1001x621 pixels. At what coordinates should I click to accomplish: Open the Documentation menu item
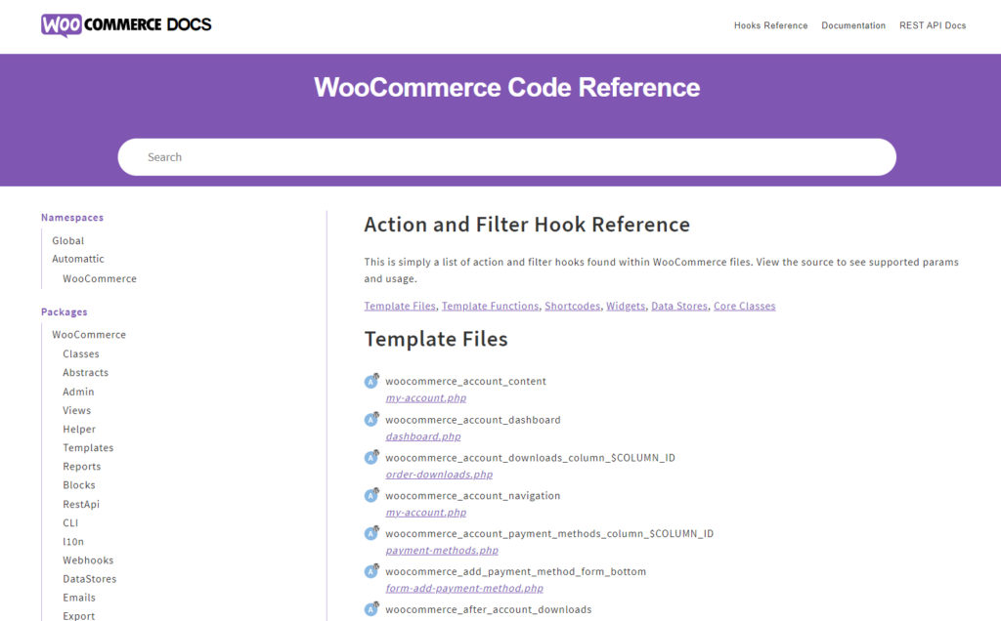[x=852, y=25]
